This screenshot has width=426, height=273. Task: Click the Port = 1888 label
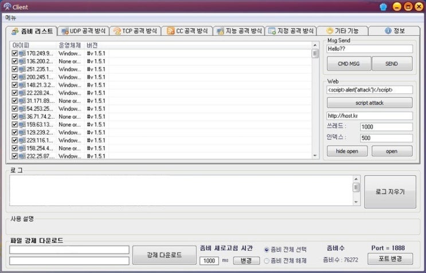[388, 248]
